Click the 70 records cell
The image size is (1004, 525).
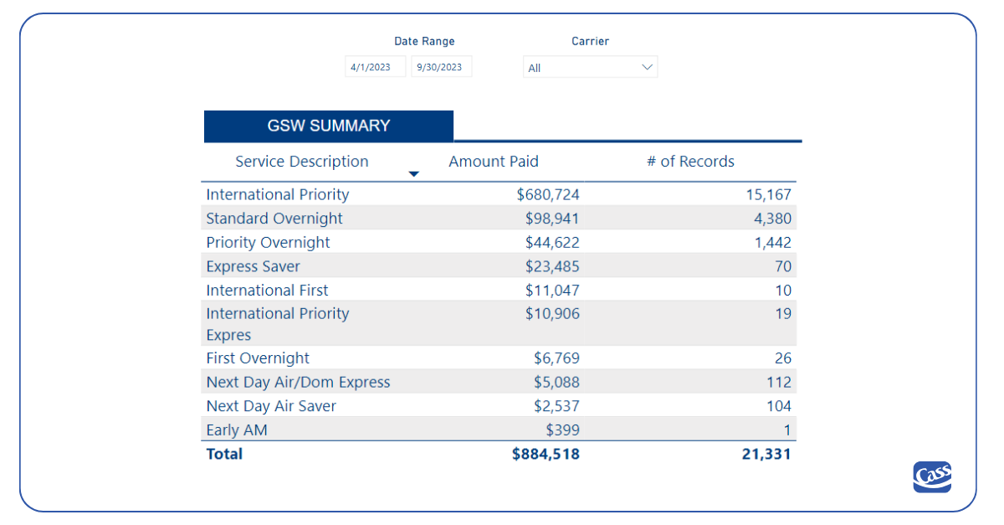coord(783,266)
